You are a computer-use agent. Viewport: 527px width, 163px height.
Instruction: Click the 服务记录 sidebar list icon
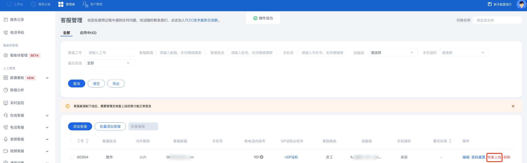coord(6,20)
